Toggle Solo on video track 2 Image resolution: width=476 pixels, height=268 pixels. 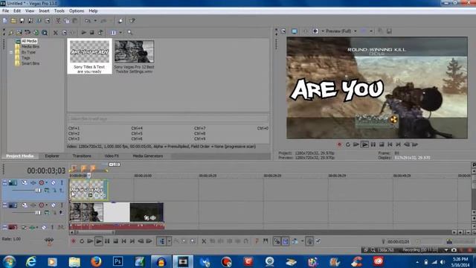(x=62, y=205)
